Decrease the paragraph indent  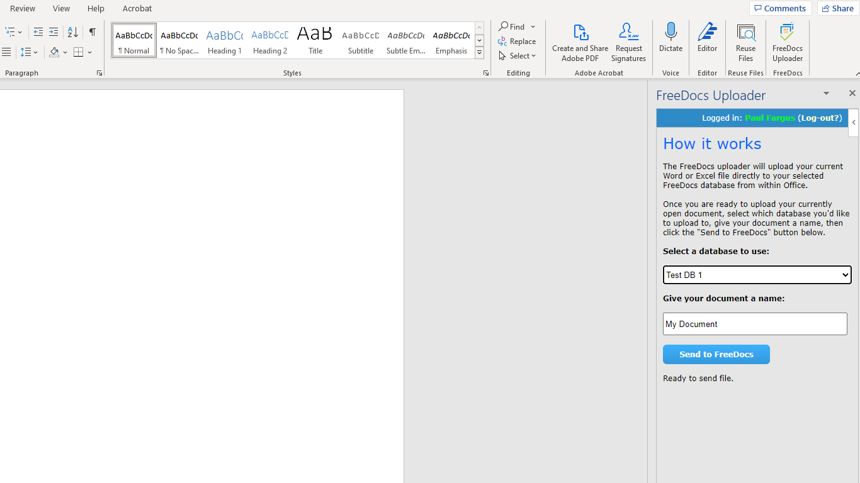[x=38, y=32]
